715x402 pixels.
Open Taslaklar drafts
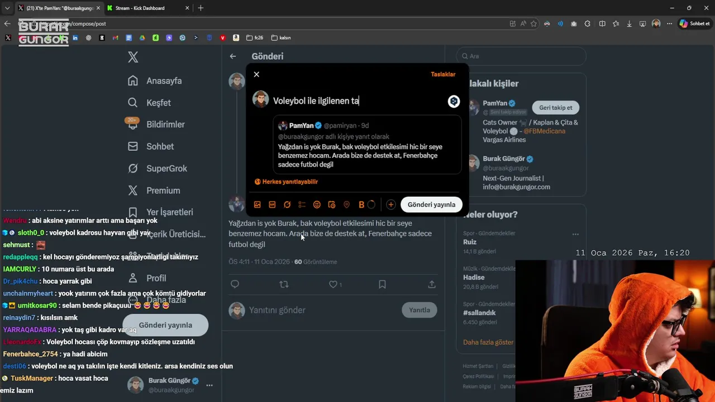click(443, 74)
